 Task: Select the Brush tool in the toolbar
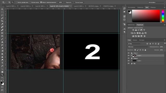(2, 39)
